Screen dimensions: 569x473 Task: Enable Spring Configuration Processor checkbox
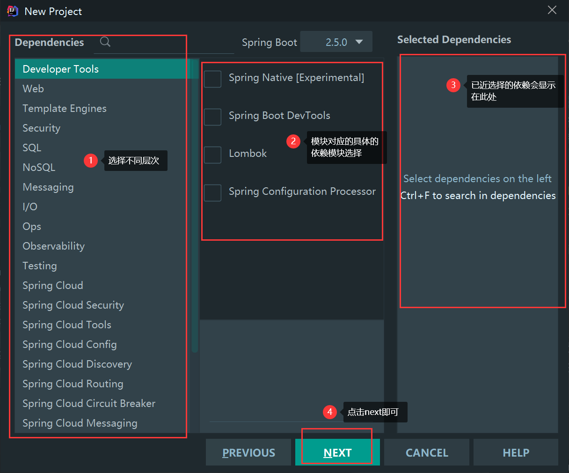click(213, 192)
